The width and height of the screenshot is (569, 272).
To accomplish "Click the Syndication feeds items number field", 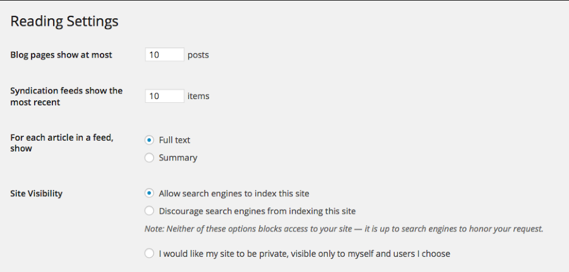I will coord(164,97).
